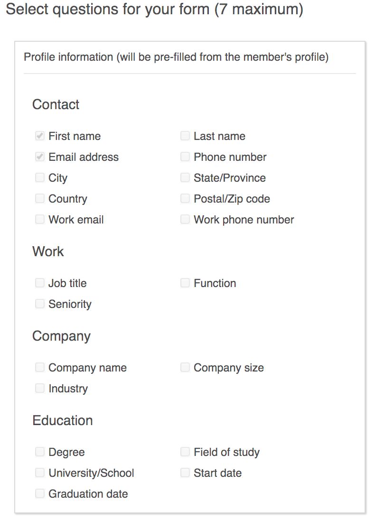Tick the Seniority checkbox
This screenshot has width=375, height=520.
(40, 304)
